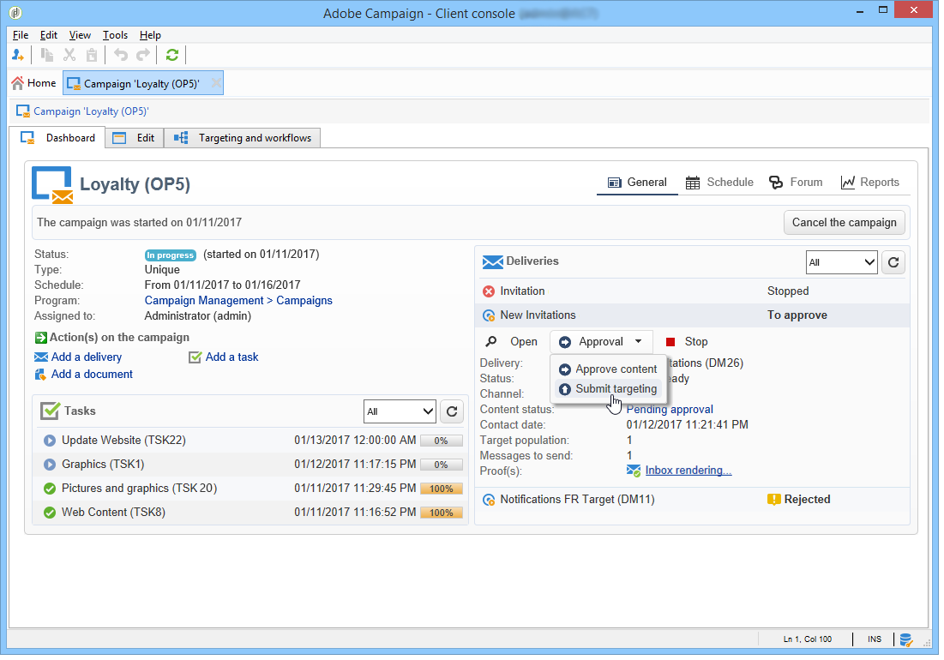The height and width of the screenshot is (660, 944).
Task: Open the Deliveries filter dropdown showing All
Action: tap(841, 262)
